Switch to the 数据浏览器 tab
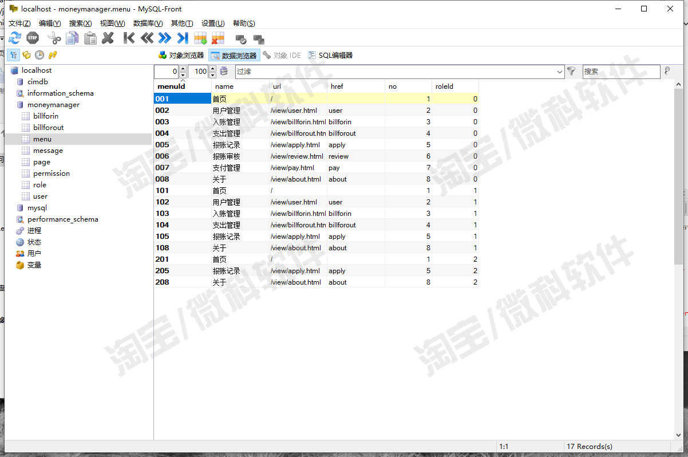Screen dimensions: 688x457 tap(234, 56)
